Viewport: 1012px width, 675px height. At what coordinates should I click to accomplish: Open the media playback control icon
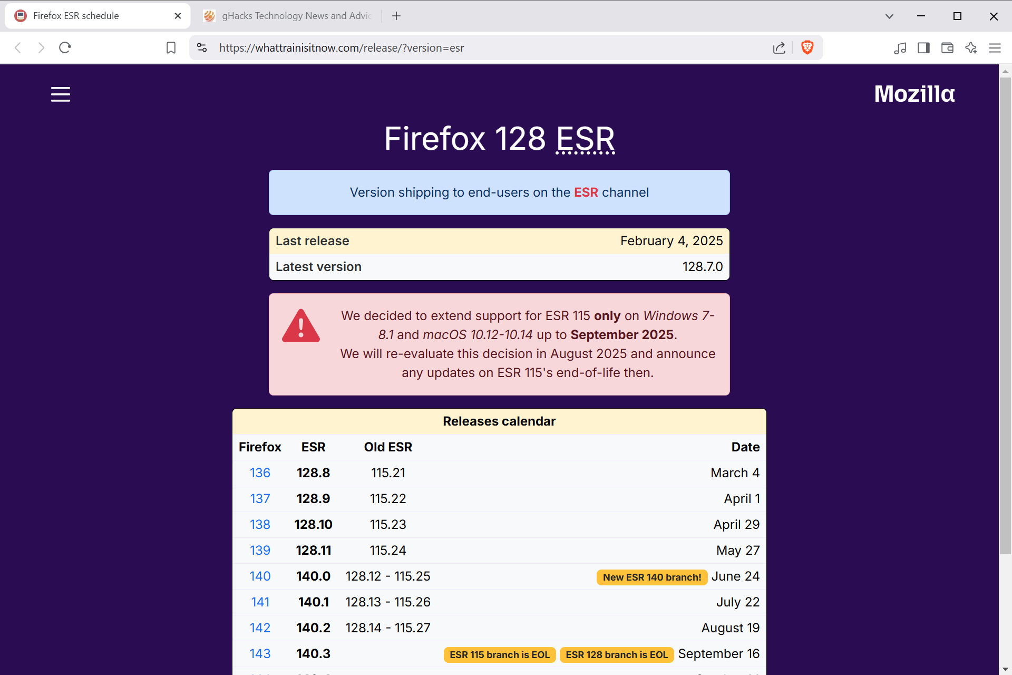[900, 47]
